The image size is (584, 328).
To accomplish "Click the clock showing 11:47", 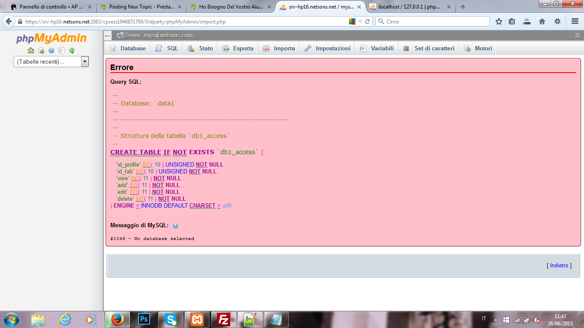I will tap(560, 316).
